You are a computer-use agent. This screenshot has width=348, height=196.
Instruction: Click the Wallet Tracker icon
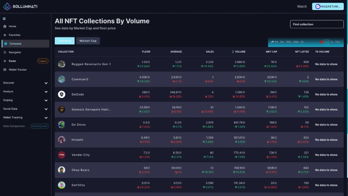pos(5,70)
